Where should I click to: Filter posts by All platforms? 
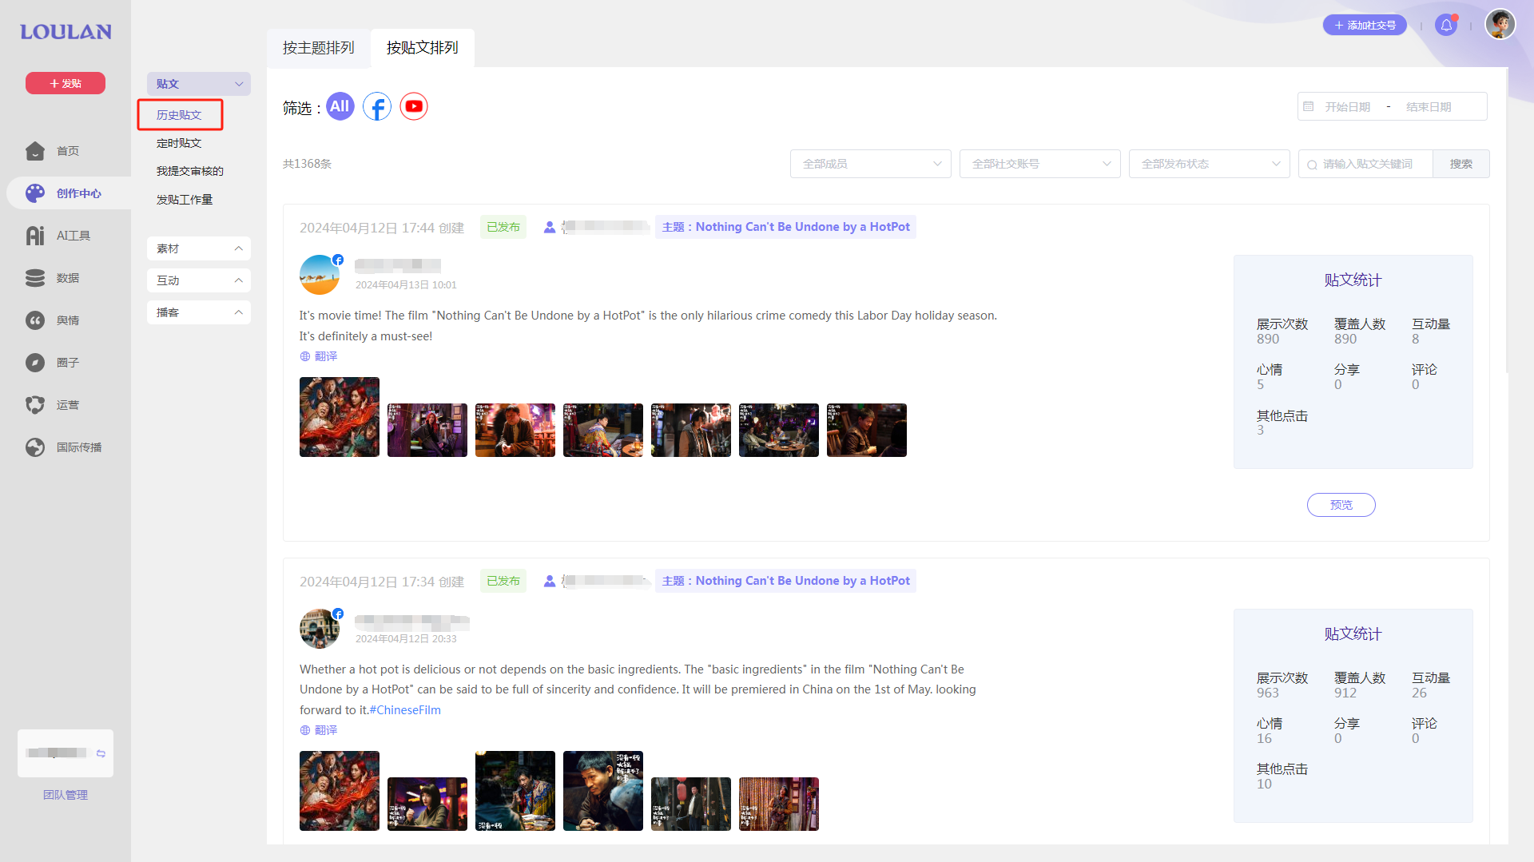[x=340, y=106]
